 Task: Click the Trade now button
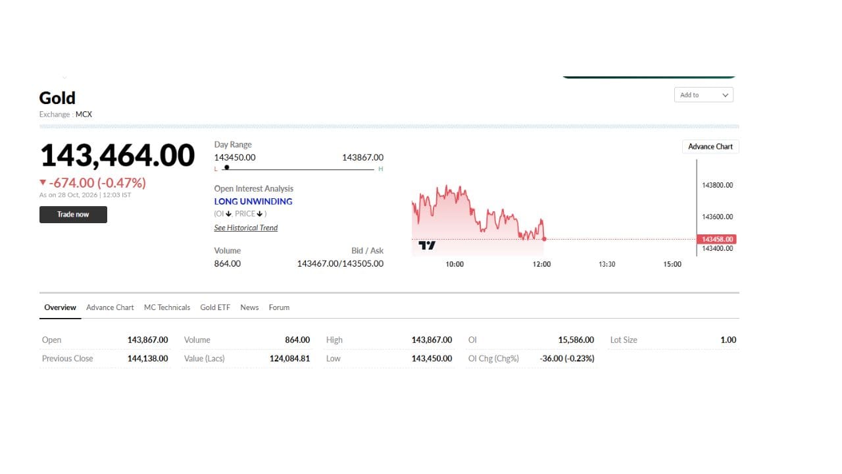[73, 215]
